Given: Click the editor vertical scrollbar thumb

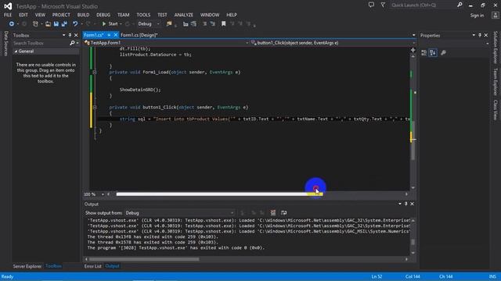Looking at the screenshot, I should (x=413, y=140).
